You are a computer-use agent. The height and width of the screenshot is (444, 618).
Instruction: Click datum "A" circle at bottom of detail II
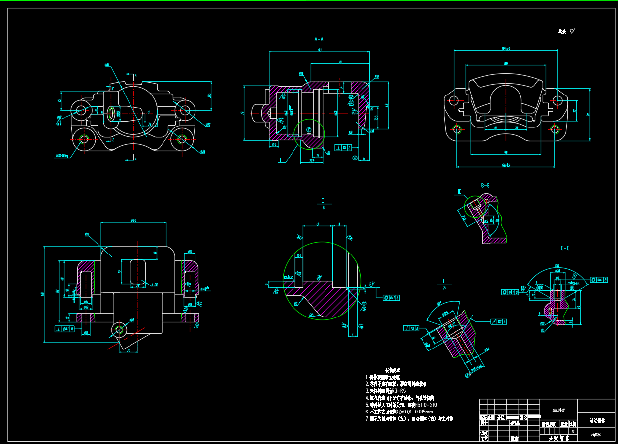click(x=467, y=375)
